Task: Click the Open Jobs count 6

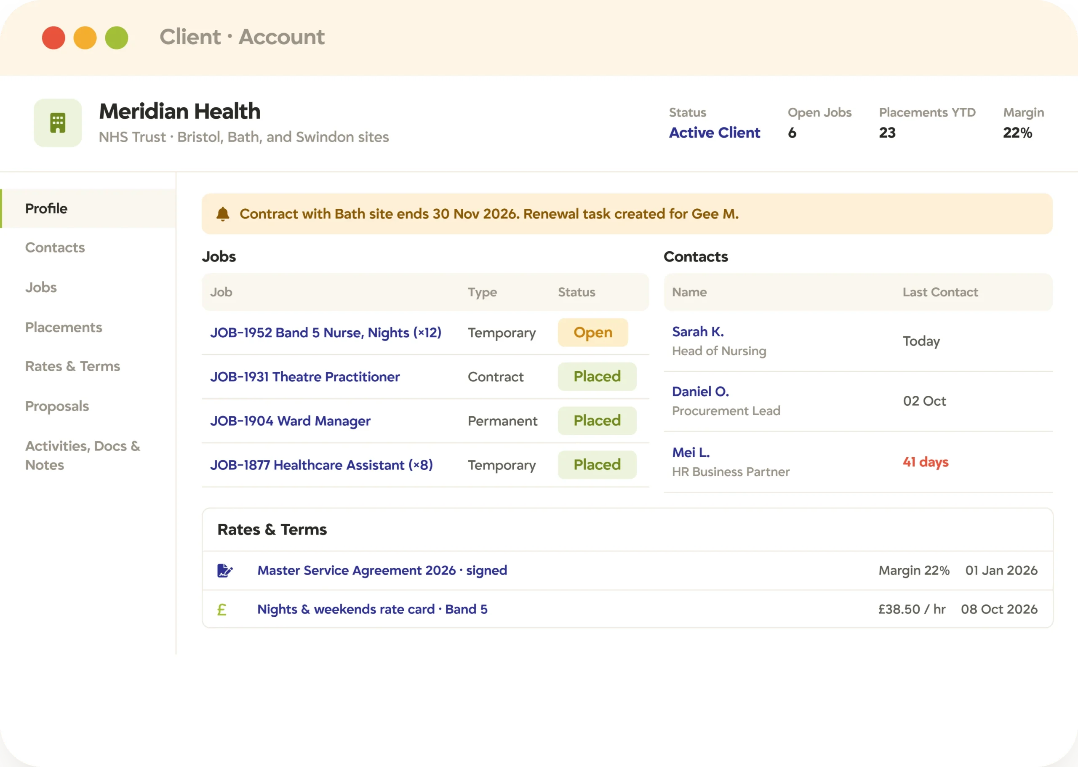Action: tap(792, 133)
